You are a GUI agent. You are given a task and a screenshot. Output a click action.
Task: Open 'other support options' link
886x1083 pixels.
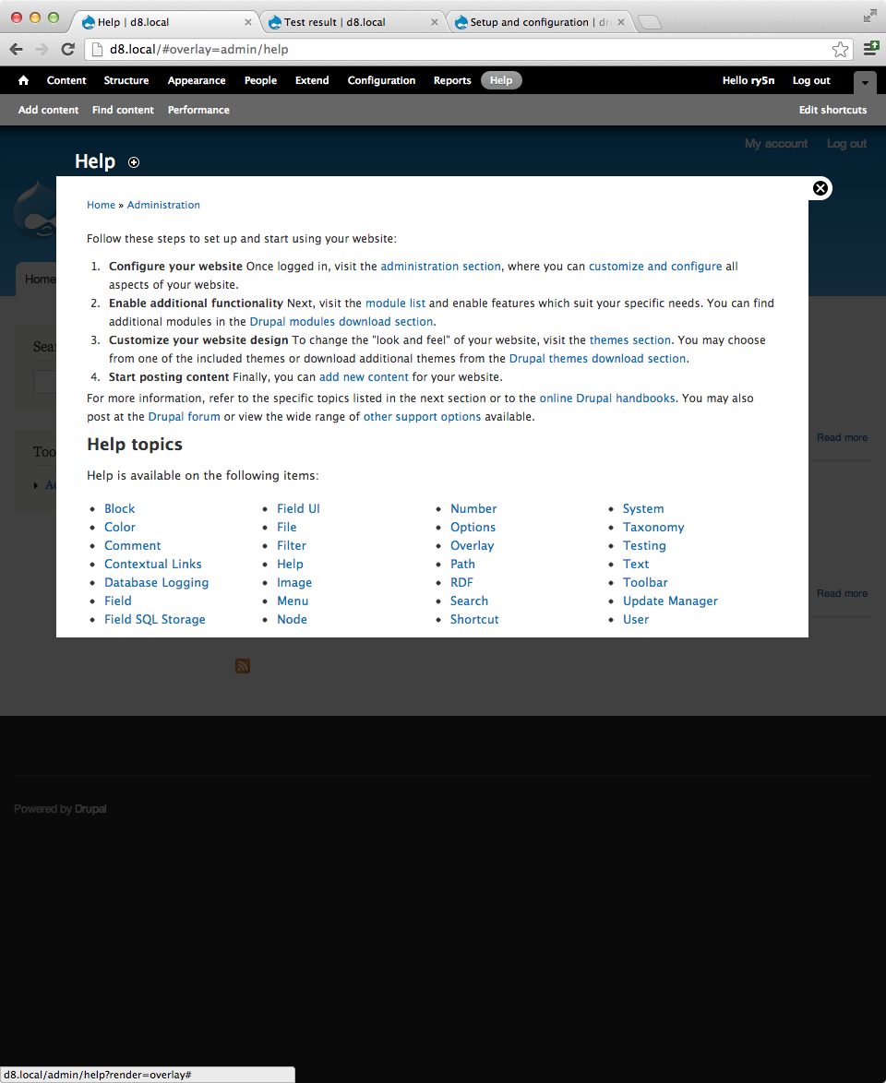(423, 416)
